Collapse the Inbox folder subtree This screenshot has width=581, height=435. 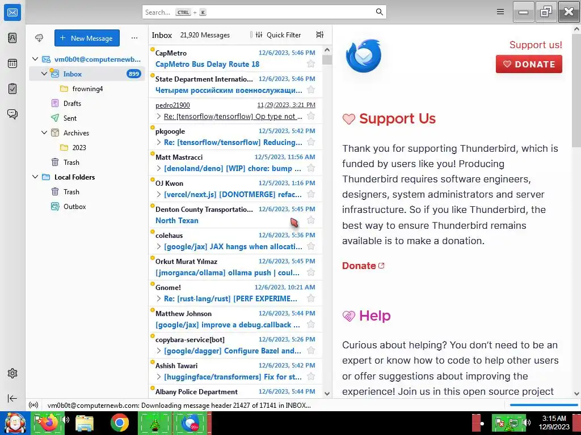[44, 74]
